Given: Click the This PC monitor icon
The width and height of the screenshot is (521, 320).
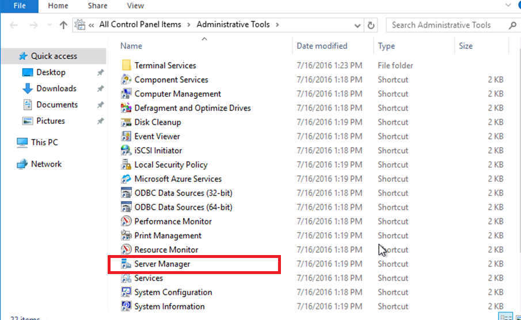Looking at the screenshot, I should [22, 142].
